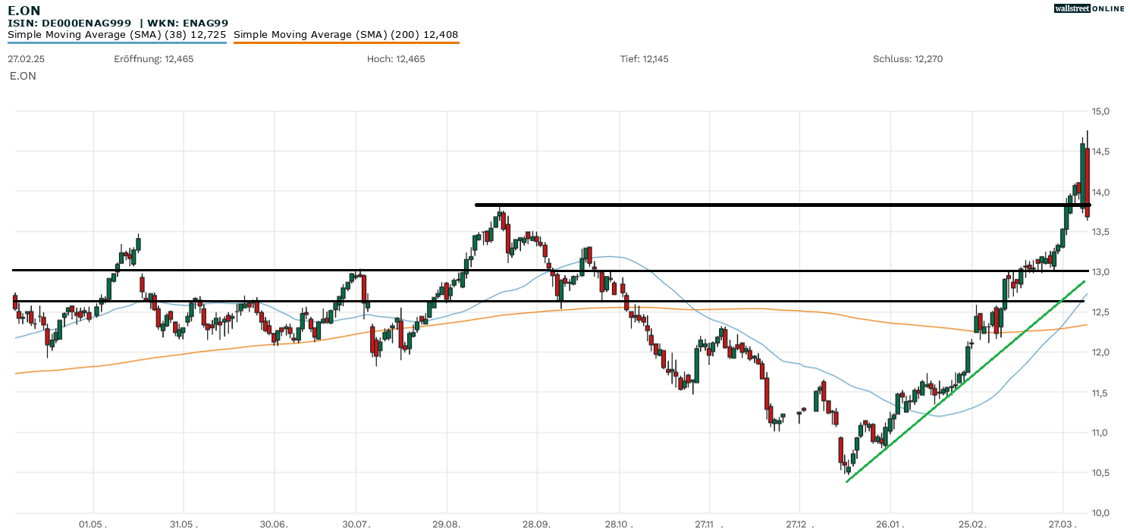Screen dimensions: 1130x529
Task: Click the 10,0 price axis label
Action: coord(1099,513)
